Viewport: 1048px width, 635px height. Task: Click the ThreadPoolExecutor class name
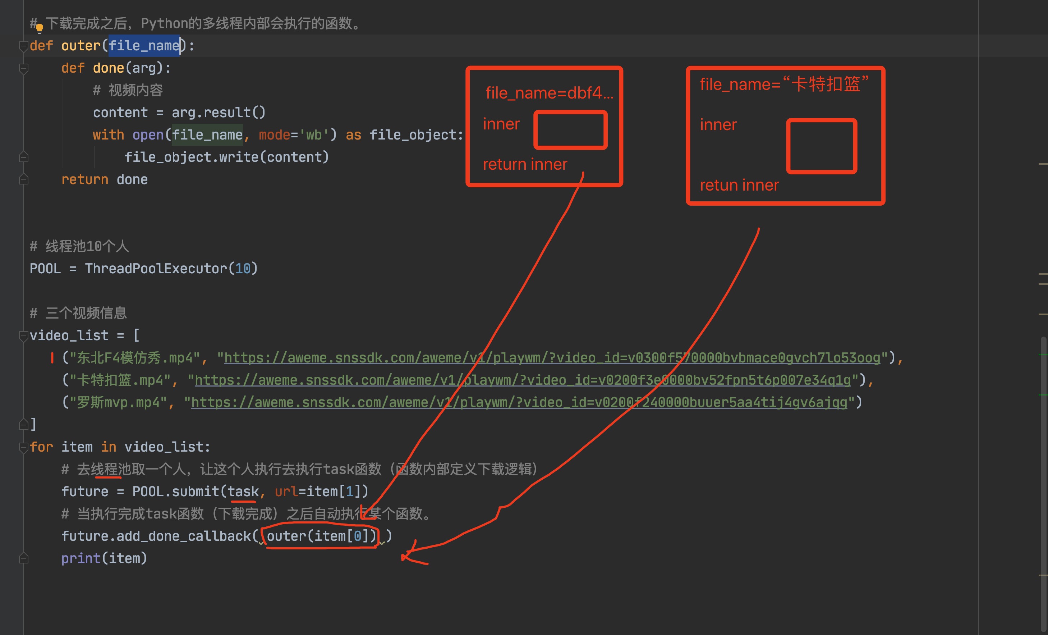[x=156, y=269]
